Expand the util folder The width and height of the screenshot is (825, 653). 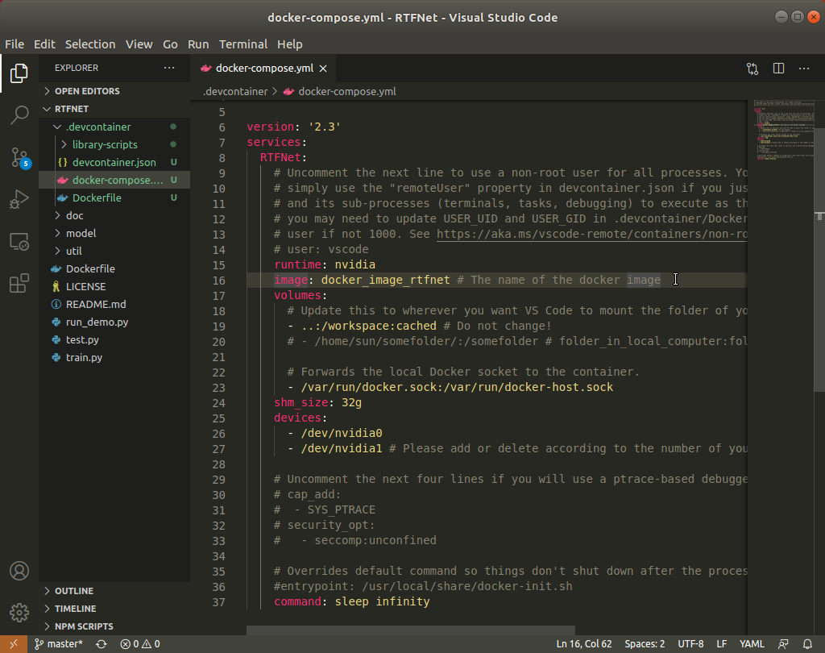114,252
